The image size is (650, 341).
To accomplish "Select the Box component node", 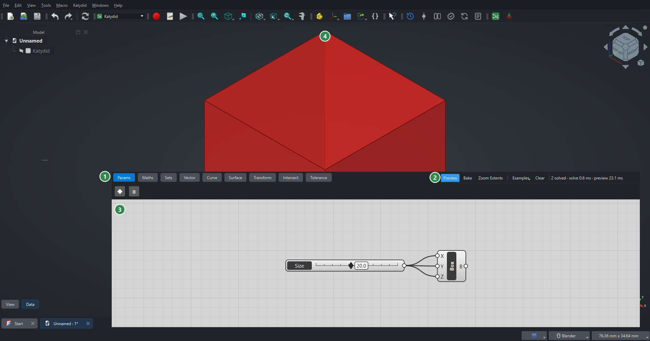I will [x=452, y=266].
